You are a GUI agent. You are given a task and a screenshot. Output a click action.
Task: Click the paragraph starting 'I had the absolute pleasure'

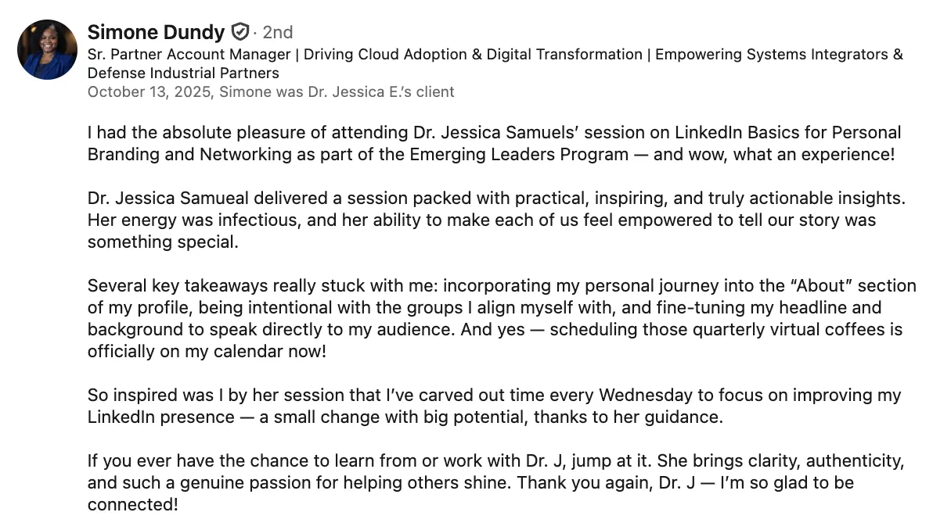point(494,143)
